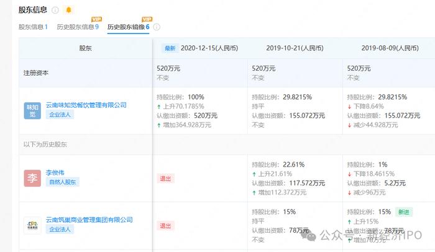Click 认缴出资额 5.2万元 value
The height and width of the screenshot is (252, 435).
[377, 183]
